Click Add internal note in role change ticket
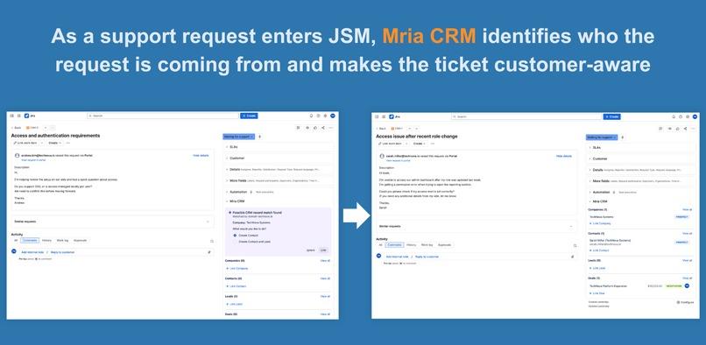Screen dimensions: 706x345 coord(398,257)
